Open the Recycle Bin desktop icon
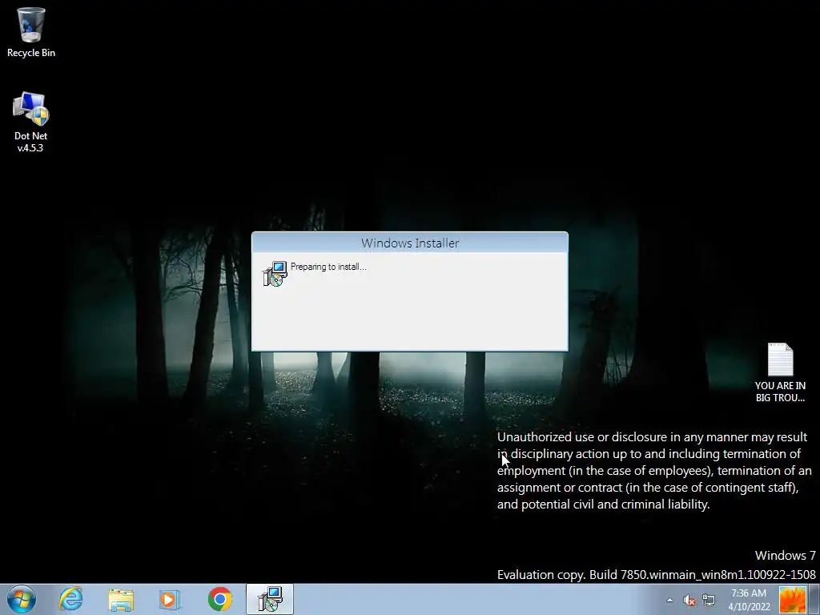The image size is (820, 615). click(31, 32)
